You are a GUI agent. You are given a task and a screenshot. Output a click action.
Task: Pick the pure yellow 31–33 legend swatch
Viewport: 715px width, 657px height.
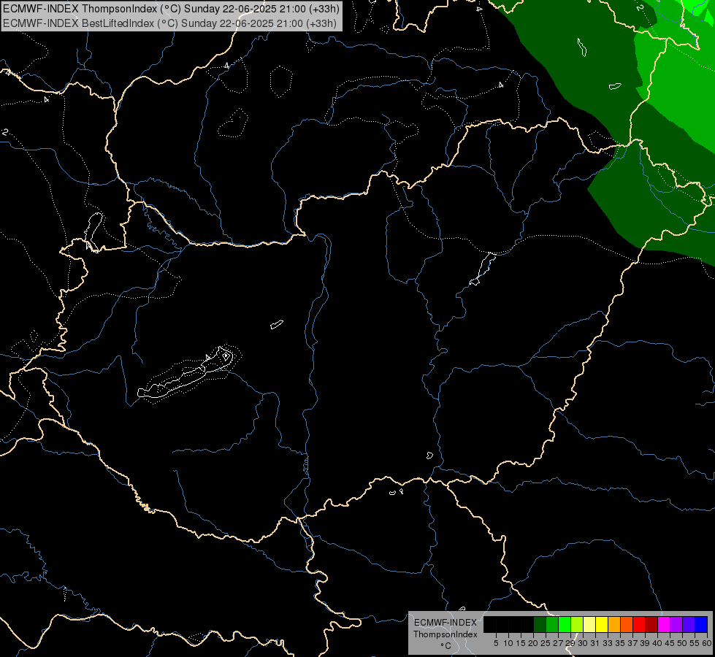click(x=602, y=624)
